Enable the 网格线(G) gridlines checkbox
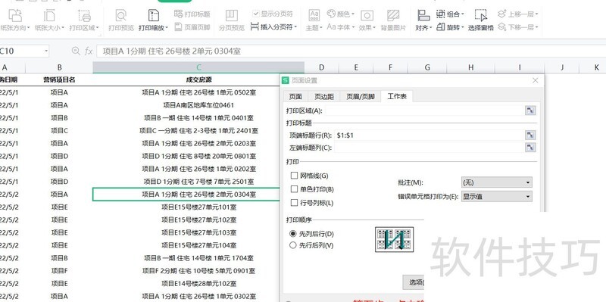This screenshot has width=606, height=302. [x=294, y=176]
